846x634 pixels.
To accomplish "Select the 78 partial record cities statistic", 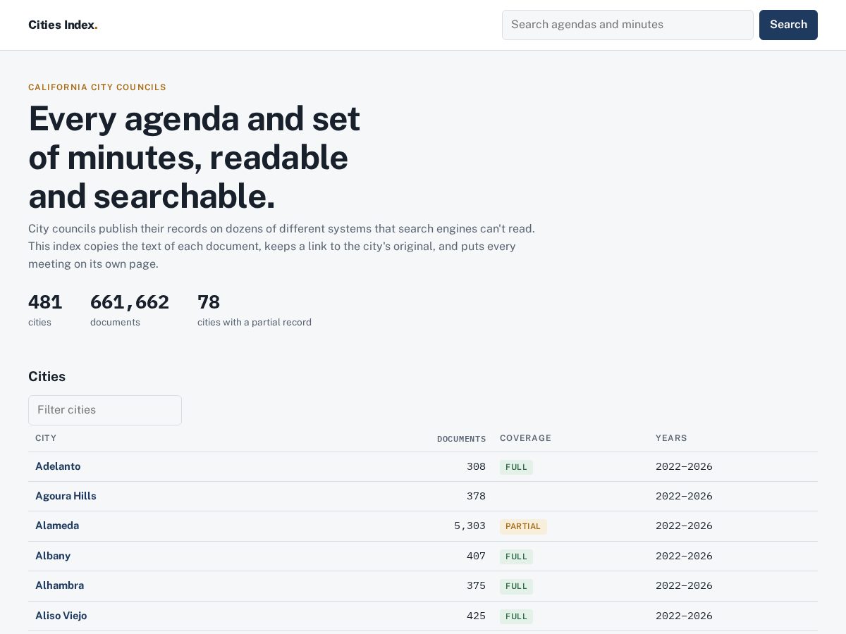I will pyautogui.click(x=255, y=310).
